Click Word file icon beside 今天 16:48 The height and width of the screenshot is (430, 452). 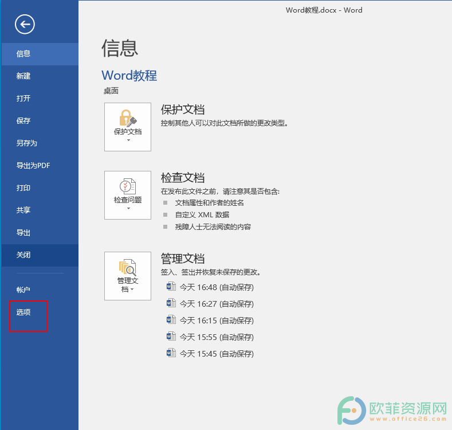(x=171, y=287)
